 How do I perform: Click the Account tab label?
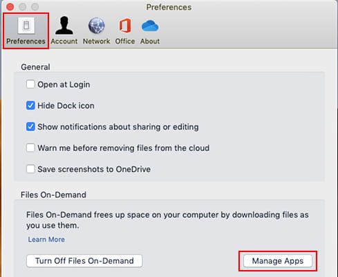point(64,42)
